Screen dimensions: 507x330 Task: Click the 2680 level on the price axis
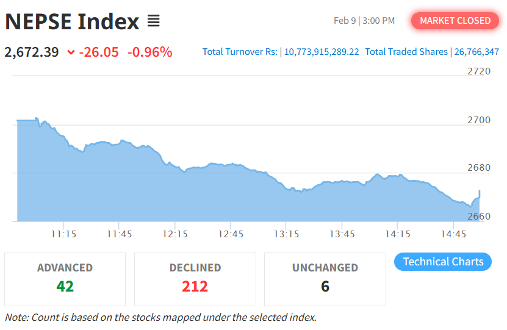[x=479, y=168]
